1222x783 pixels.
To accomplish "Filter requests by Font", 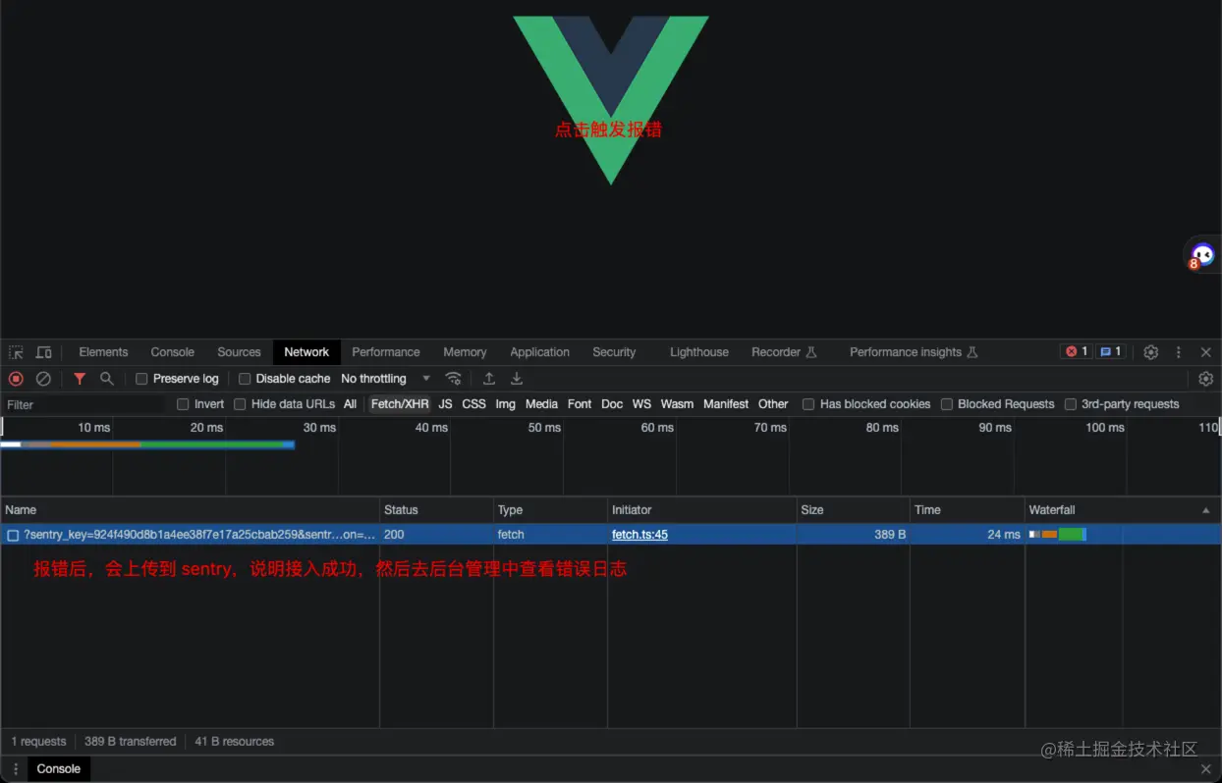I will point(580,404).
